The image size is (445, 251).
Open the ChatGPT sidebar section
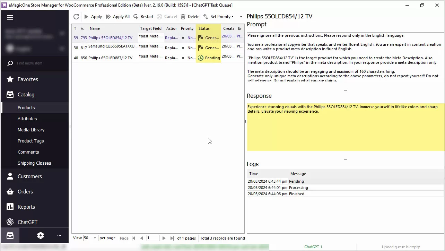tap(27, 222)
